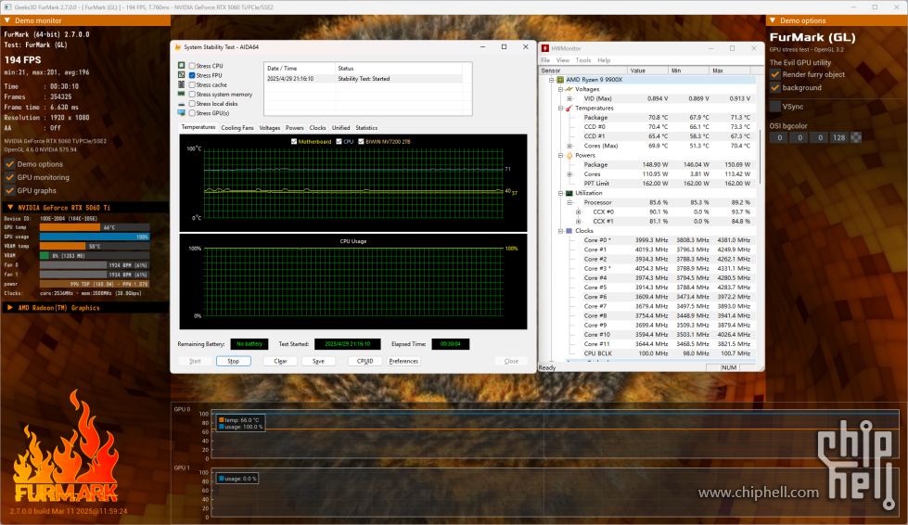Collapse the Processor utilization node

(569, 202)
